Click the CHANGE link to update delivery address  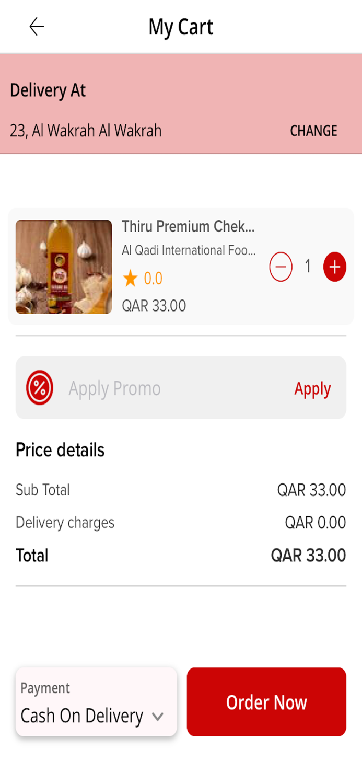(313, 131)
